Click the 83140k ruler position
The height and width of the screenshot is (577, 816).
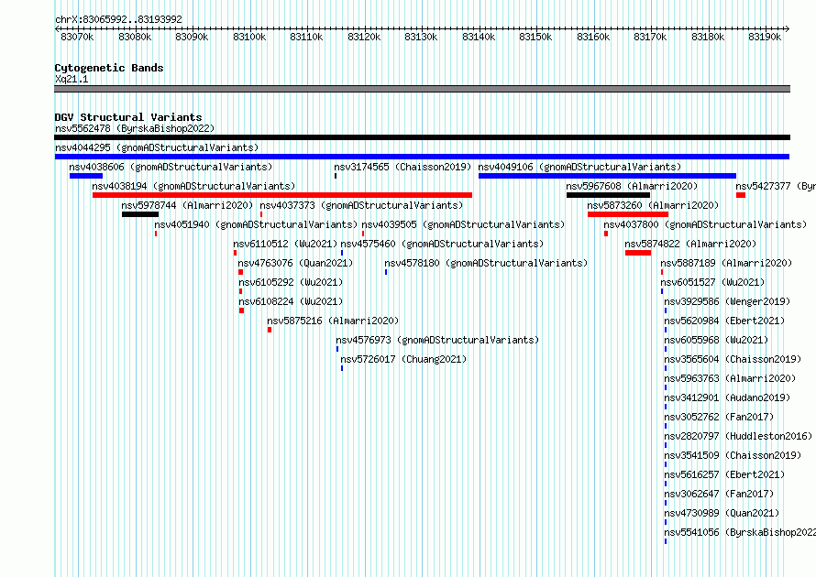479,37
